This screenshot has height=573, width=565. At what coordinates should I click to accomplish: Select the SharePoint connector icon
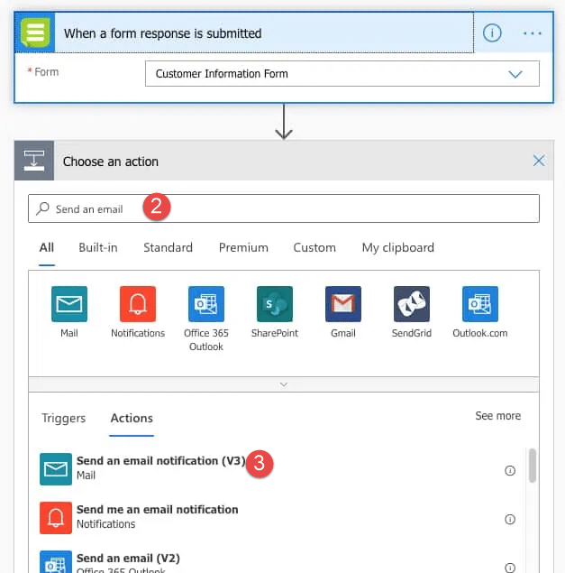tap(275, 304)
